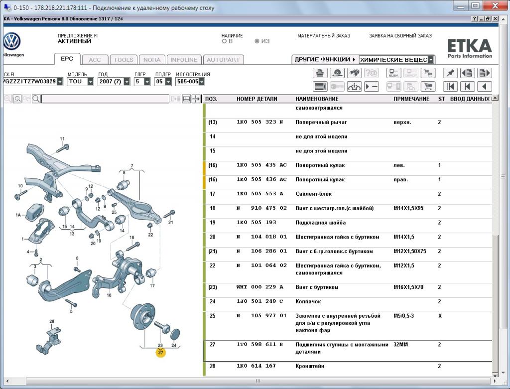Click the help question mark icon
The height and width of the screenshot is (389, 510).
coord(475,19)
